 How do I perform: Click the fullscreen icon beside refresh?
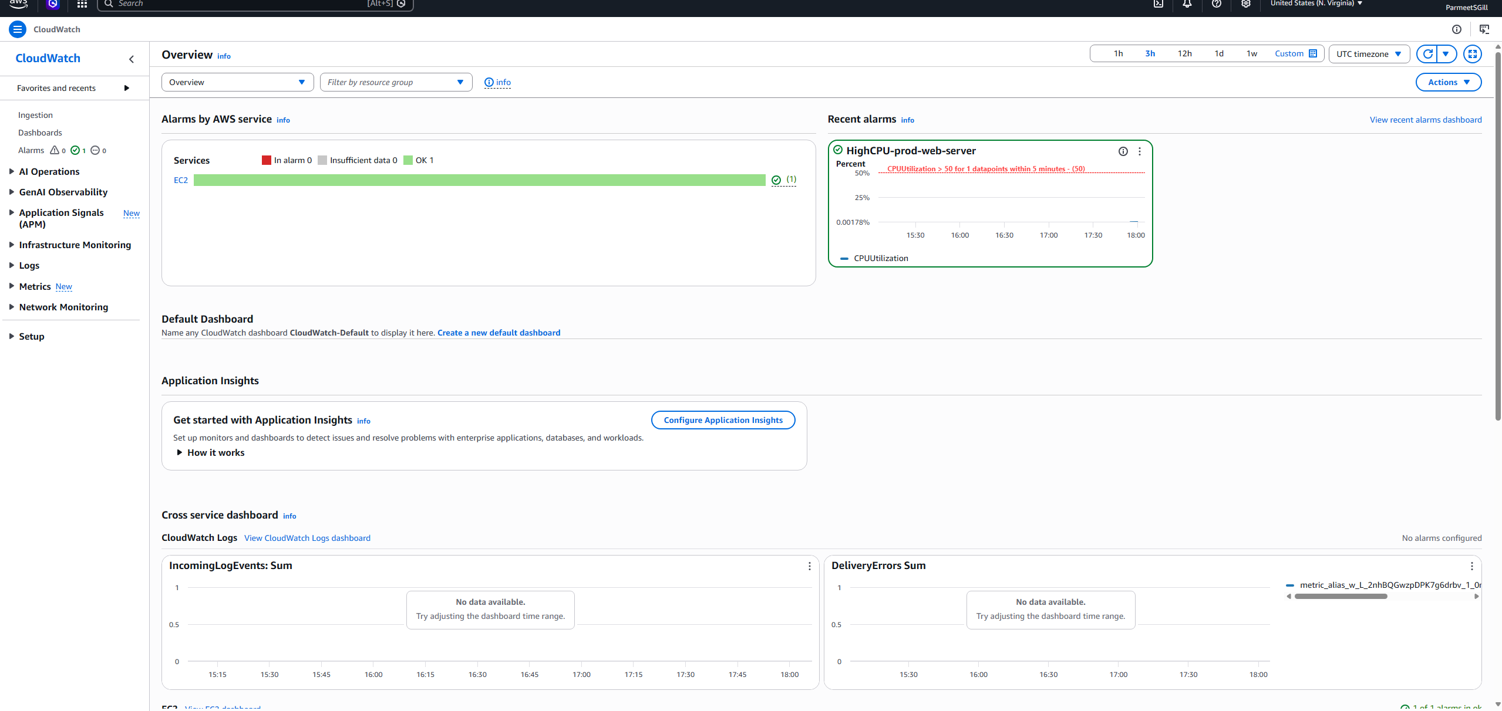[1473, 54]
